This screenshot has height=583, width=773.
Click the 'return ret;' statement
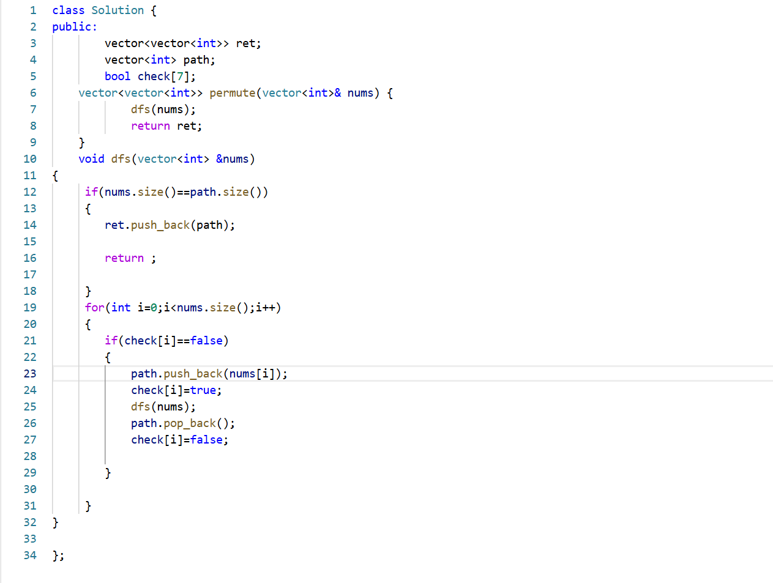point(166,126)
